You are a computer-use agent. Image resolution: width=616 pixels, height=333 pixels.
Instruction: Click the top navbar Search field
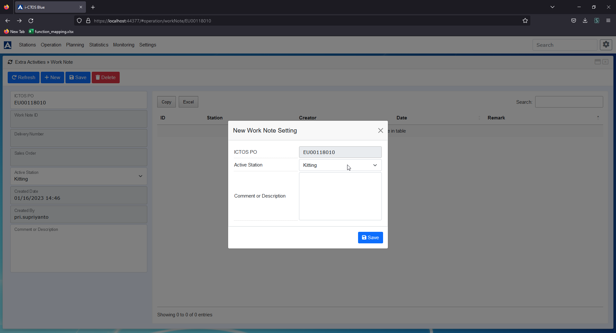(x=565, y=45)
